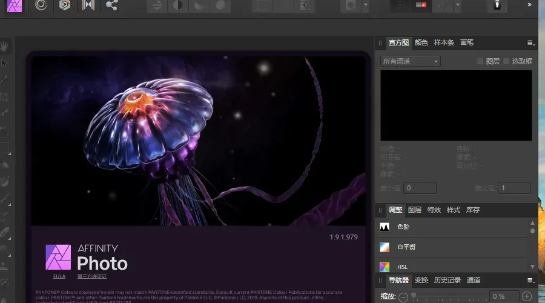Image resolution: width=545 pixels, height=303 pixels.
Task: Expand the toolbar overflow chevron
Action: coord(529,5)
